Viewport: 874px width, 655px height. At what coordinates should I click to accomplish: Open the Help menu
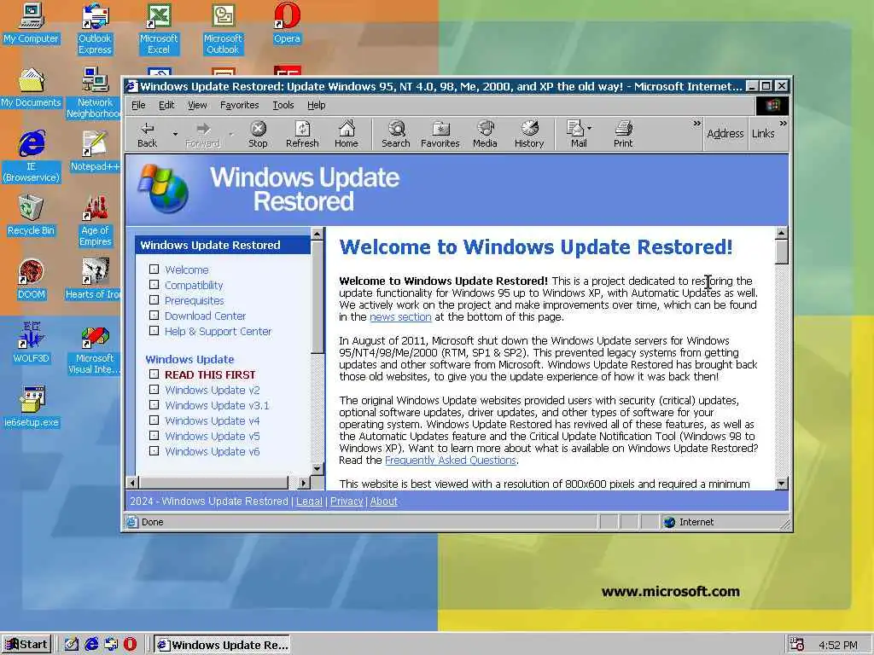click(316, 105)
